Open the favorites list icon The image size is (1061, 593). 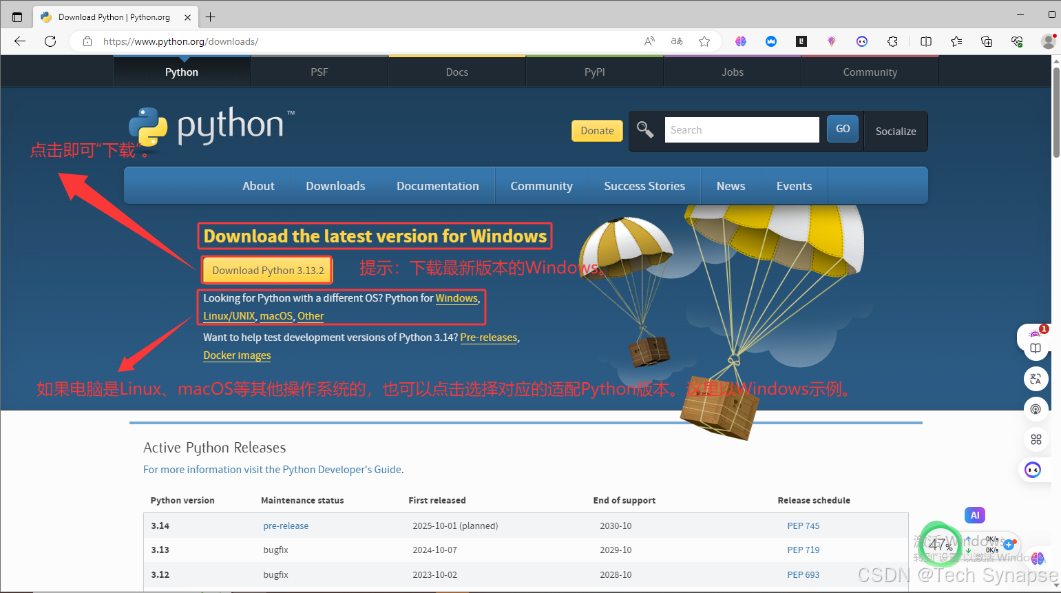956,41
